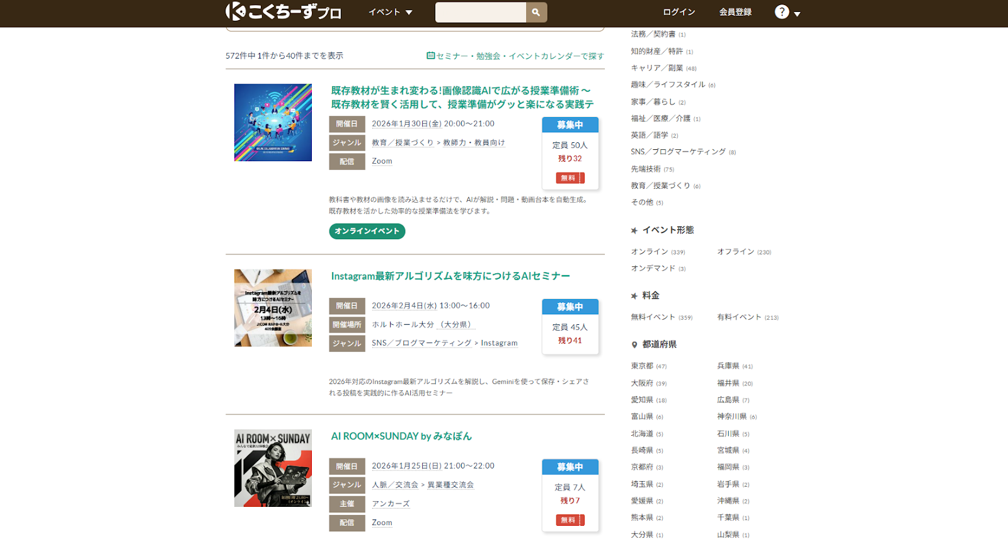Screen dimensions: 1008x539
Task: Click the search magnifier button
Action: tap(536, 13)
